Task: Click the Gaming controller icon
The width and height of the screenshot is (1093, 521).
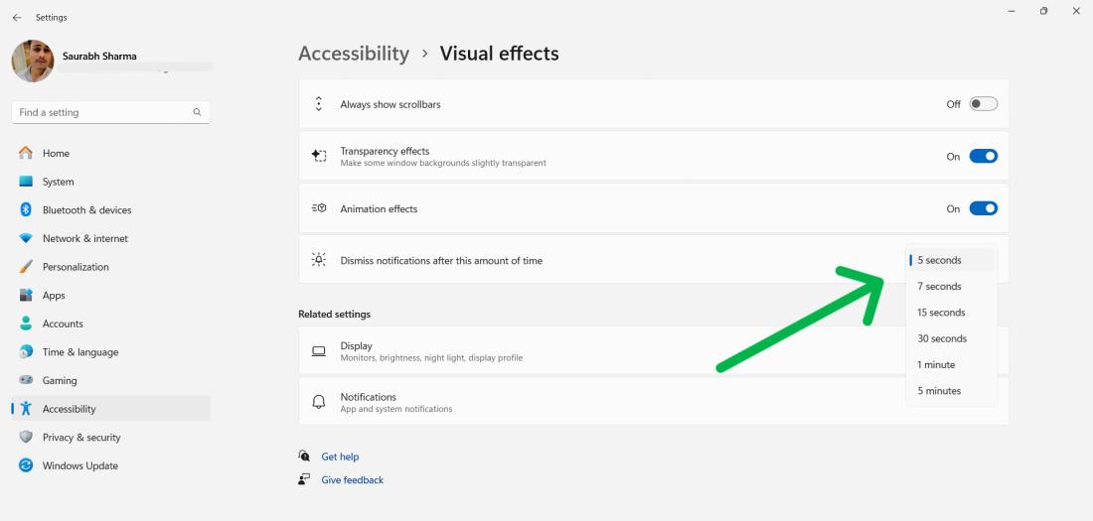Action: [x=26, y=380]
